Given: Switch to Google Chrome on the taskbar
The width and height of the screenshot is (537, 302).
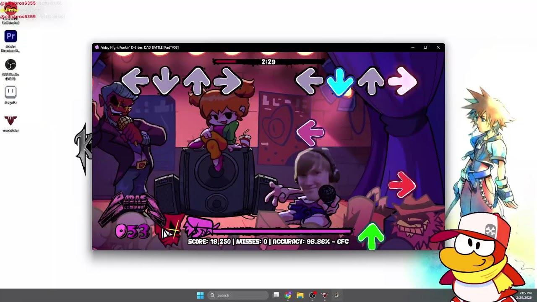Looking at the screenshot, I should pyautogui.click(x=288, y=295).
